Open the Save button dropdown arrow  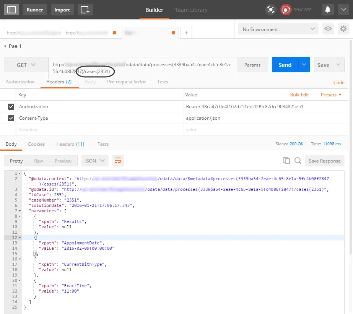338,65
